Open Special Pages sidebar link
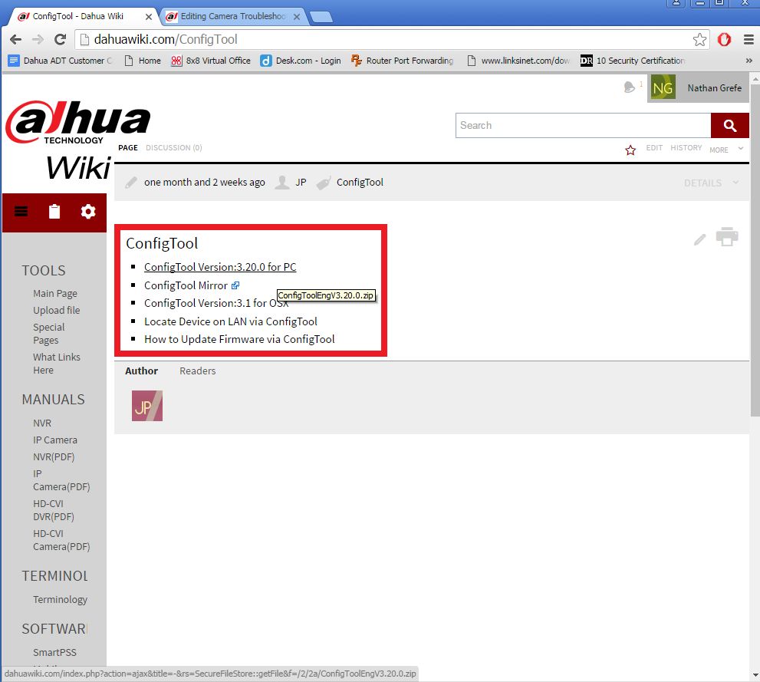 tap(49, 334)
